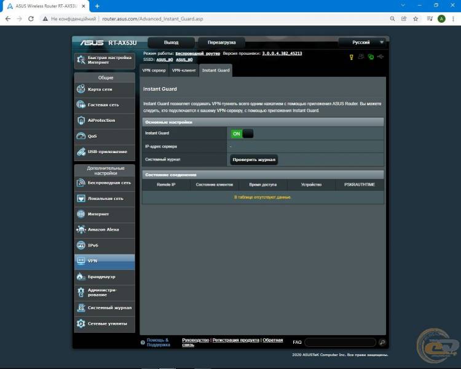461x369 pixels.
Task: Select the ASUS Wireless Router browser tab
Action: (x=46, y=6)
